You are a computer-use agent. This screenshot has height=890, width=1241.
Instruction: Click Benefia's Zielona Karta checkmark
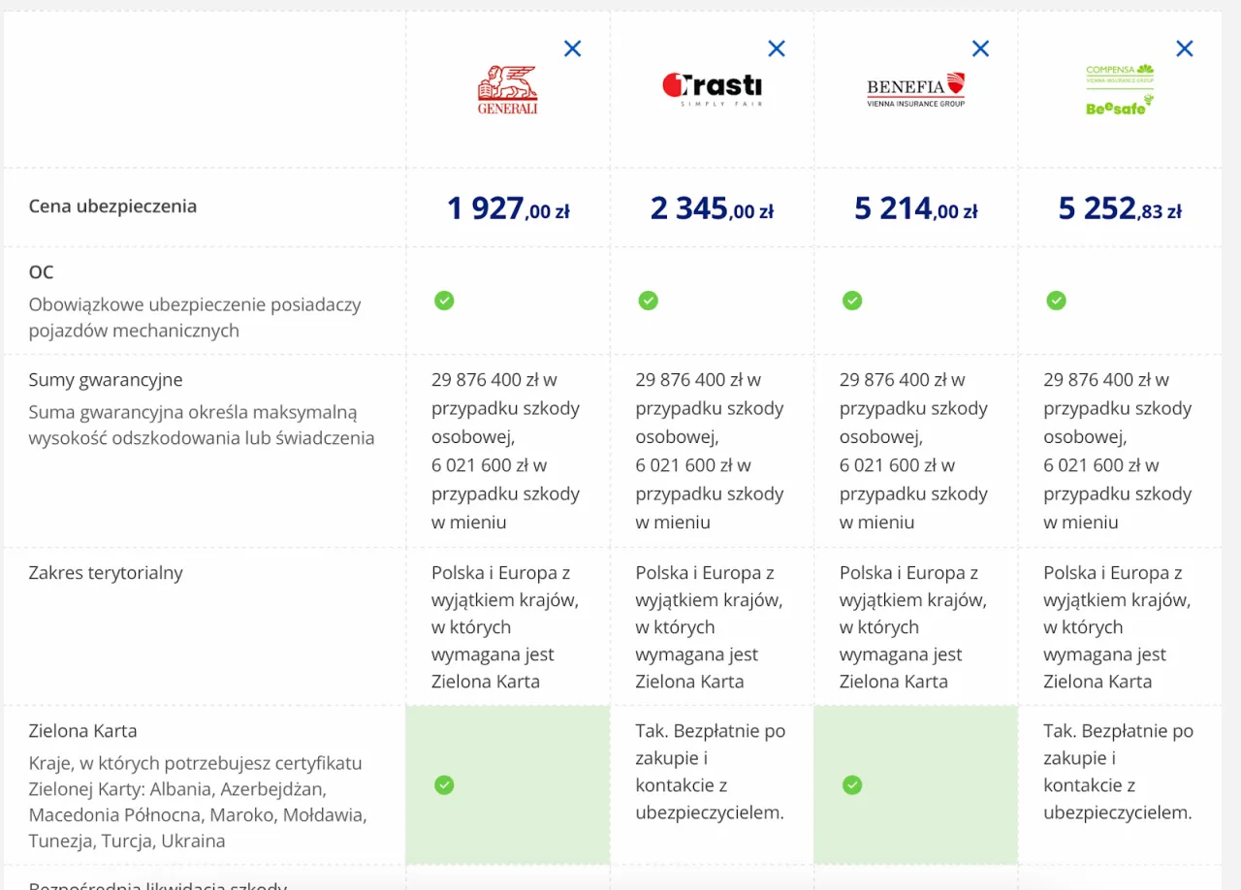tap(852, 784)
